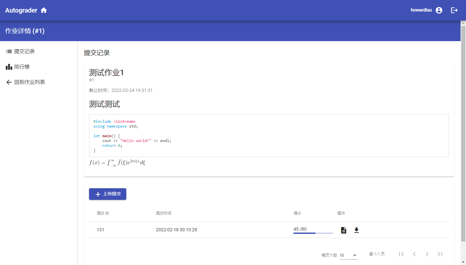466x265 pixels.
Task: Open the 提交记录 sidebar item
Action: [39, 51]
